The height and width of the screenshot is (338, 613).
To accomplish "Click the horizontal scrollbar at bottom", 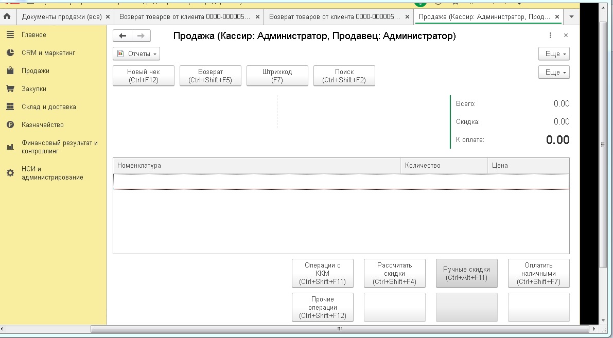I will (340, 329).
